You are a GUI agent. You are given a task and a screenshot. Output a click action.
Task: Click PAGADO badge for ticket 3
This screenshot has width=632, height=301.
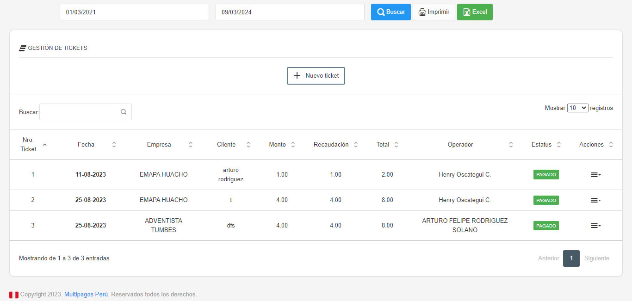coord(546,226)
